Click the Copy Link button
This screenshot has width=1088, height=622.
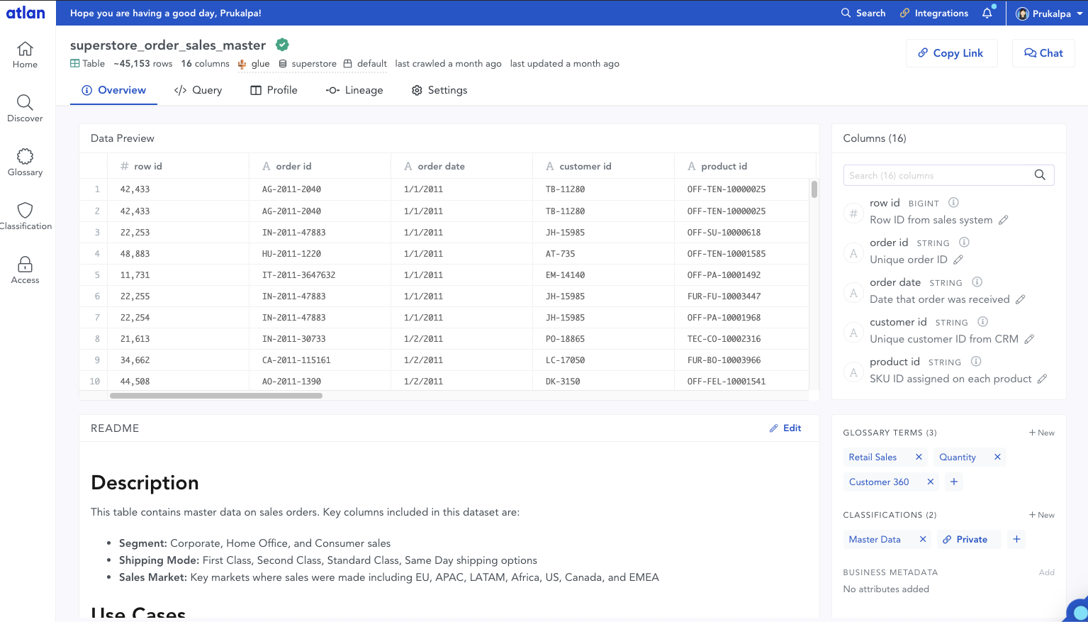click(951, 53)
